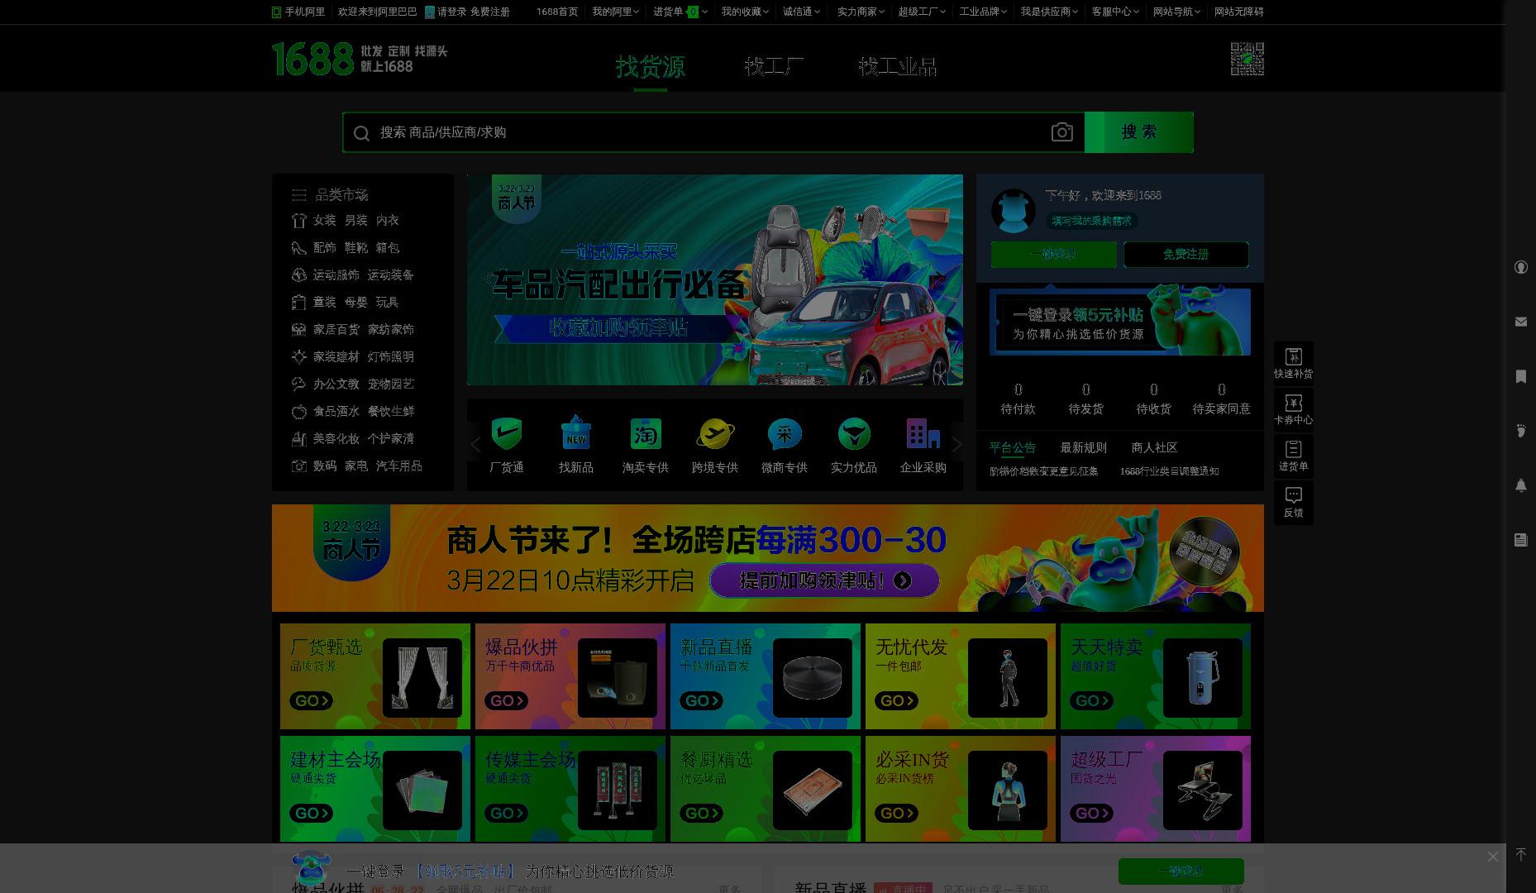
Task: Click the 1688 logo
Action: tap(312, 59)
